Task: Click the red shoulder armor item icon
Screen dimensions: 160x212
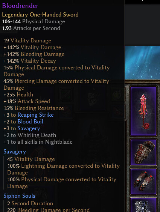Action: click(x=143, y=152)
